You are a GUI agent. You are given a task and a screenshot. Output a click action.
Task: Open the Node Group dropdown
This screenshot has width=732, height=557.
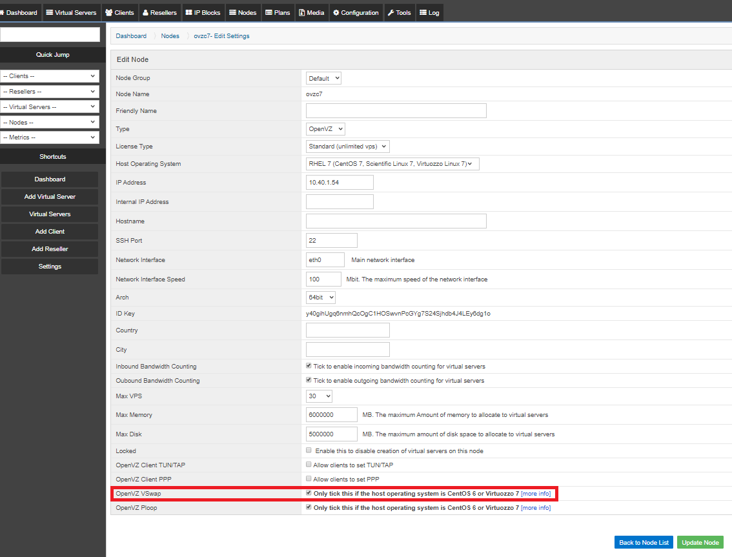coord(323,79)
